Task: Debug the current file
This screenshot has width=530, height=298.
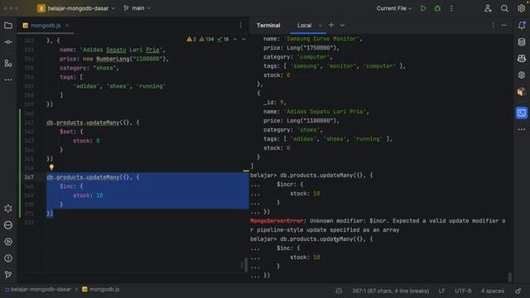Action: [437, 8]
